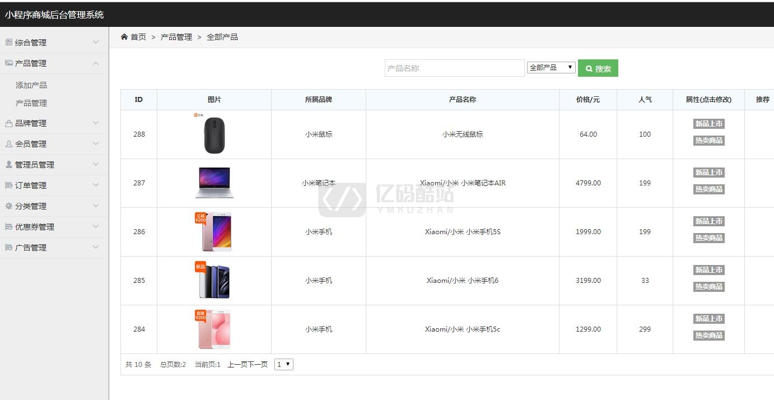The image size is (774, 400).
Task: Click the ID cell 284
Action: pyautogui.click(x=139, y=329)
